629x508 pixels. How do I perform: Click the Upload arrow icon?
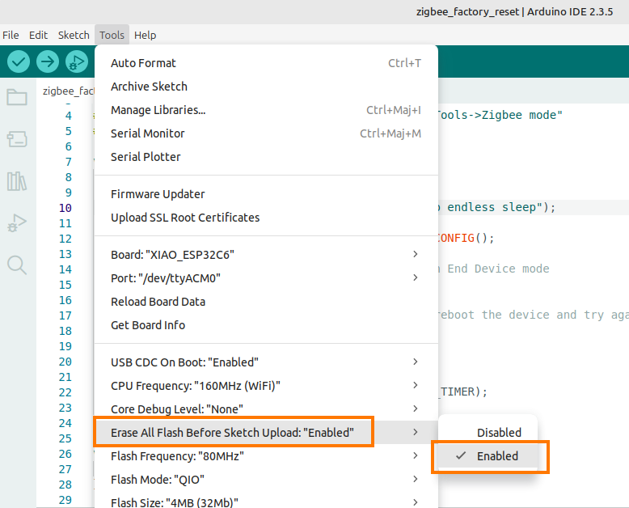48,61
